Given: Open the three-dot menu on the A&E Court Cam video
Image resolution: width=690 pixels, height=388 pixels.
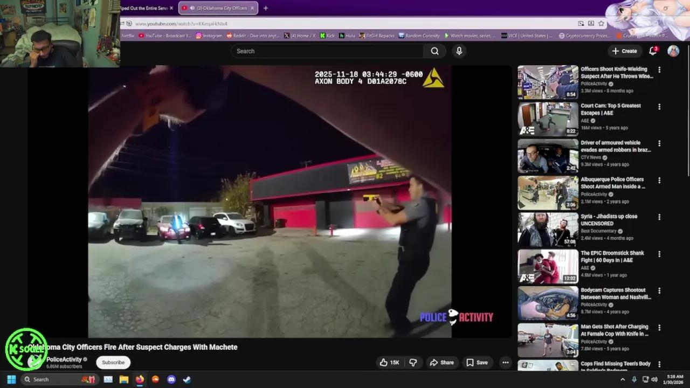Looking at the screenshot, I should pyautogui.click(x=659, y=107).
